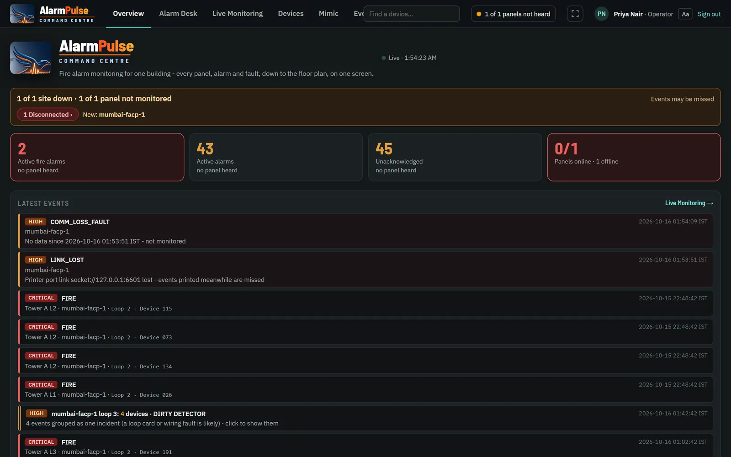Screen dimensions: 731x457
Task: Click the Live clock indicator
Action: [409, 58]
